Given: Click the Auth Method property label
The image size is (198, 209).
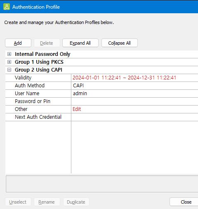Looking at the screenshot, I should (30, 86).
